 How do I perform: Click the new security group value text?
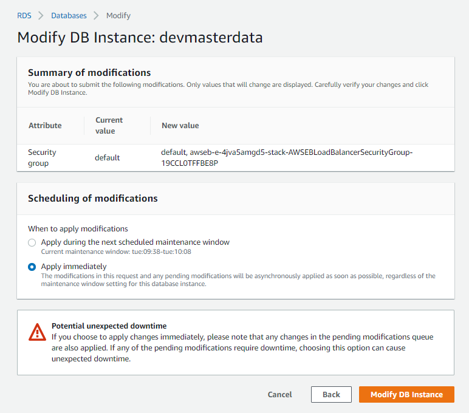coord(287,157)
